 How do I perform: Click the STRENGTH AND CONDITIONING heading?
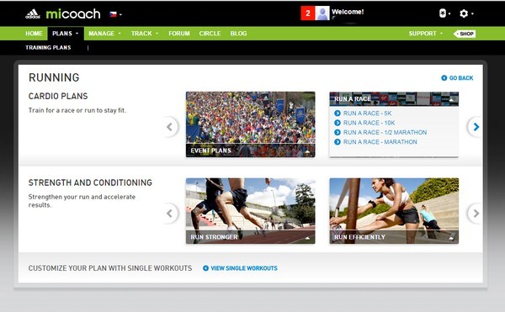coord(90,182)
